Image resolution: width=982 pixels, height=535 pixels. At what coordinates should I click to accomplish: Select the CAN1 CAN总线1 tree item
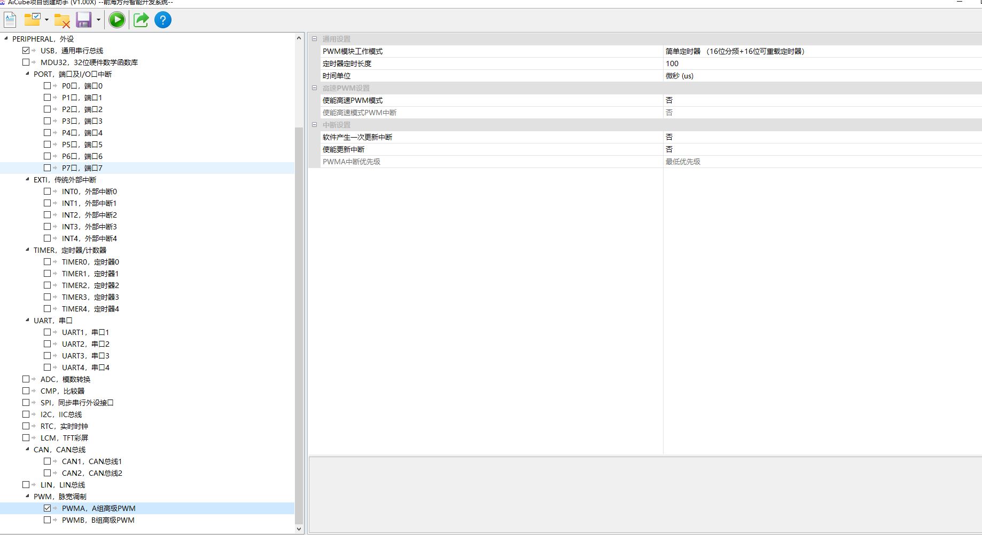pos(92,461)
